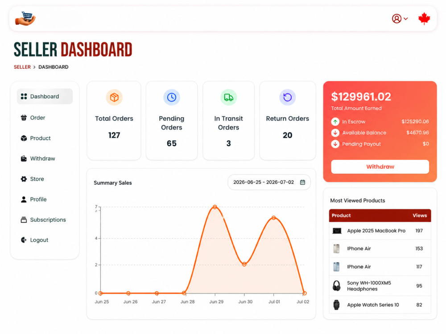Image resolution: width=446 pixels, height=334 pixels.
Task: Open the Apple Watch Series 10 row
Action: (x=380, y=305)
